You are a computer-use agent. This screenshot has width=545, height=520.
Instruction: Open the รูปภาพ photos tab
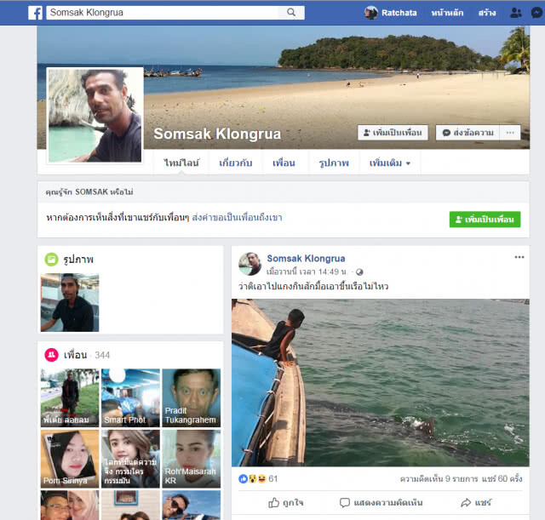pos(334,163)
